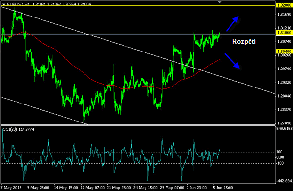Screen dimensions: 293x191
Task: Click the 1.30740 price scale value
Action: coord(284,41)
